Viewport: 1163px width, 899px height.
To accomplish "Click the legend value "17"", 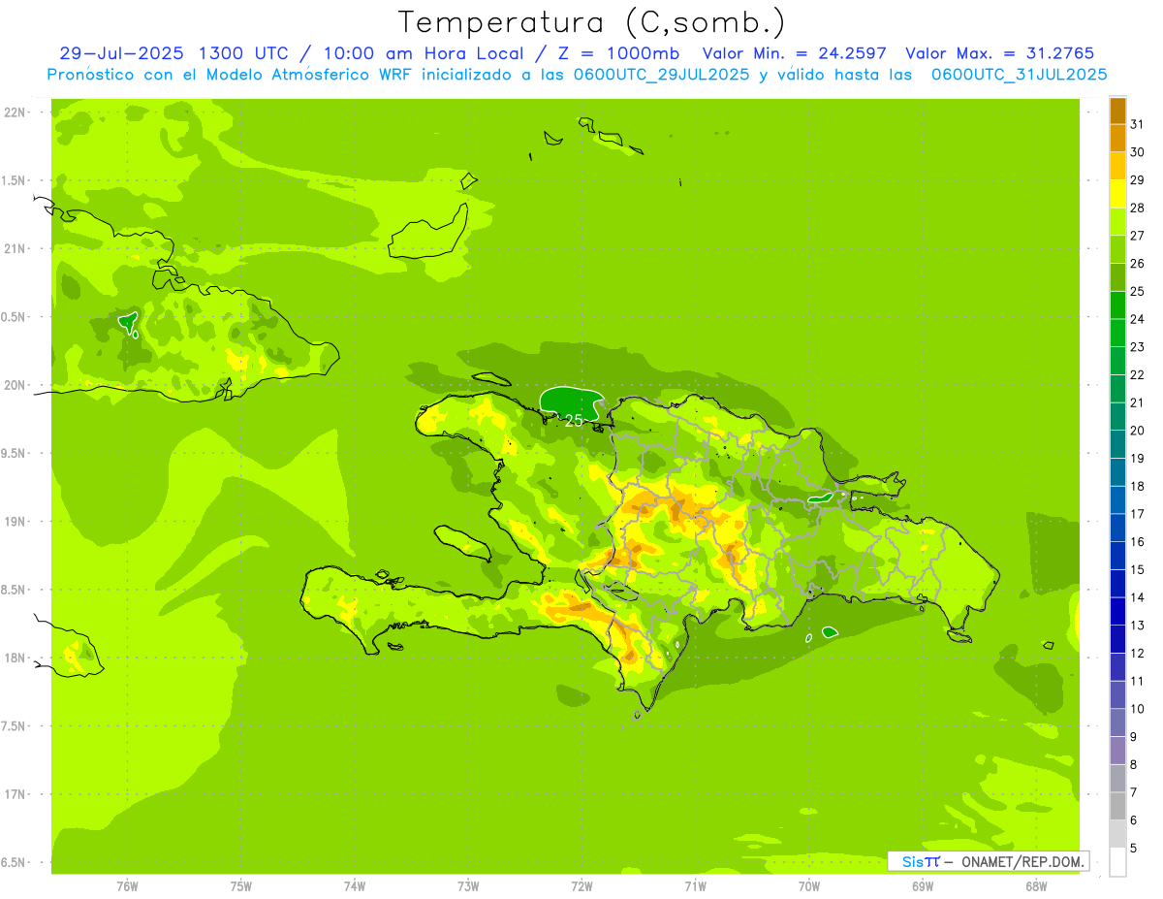I will point(1138,513).
